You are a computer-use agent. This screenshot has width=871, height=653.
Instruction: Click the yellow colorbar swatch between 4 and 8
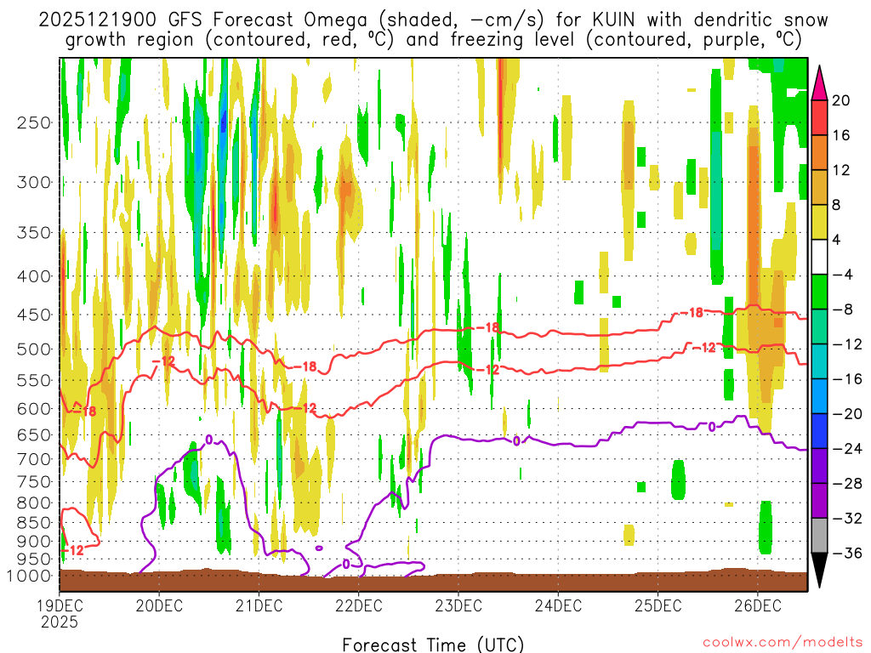[819, 222]
